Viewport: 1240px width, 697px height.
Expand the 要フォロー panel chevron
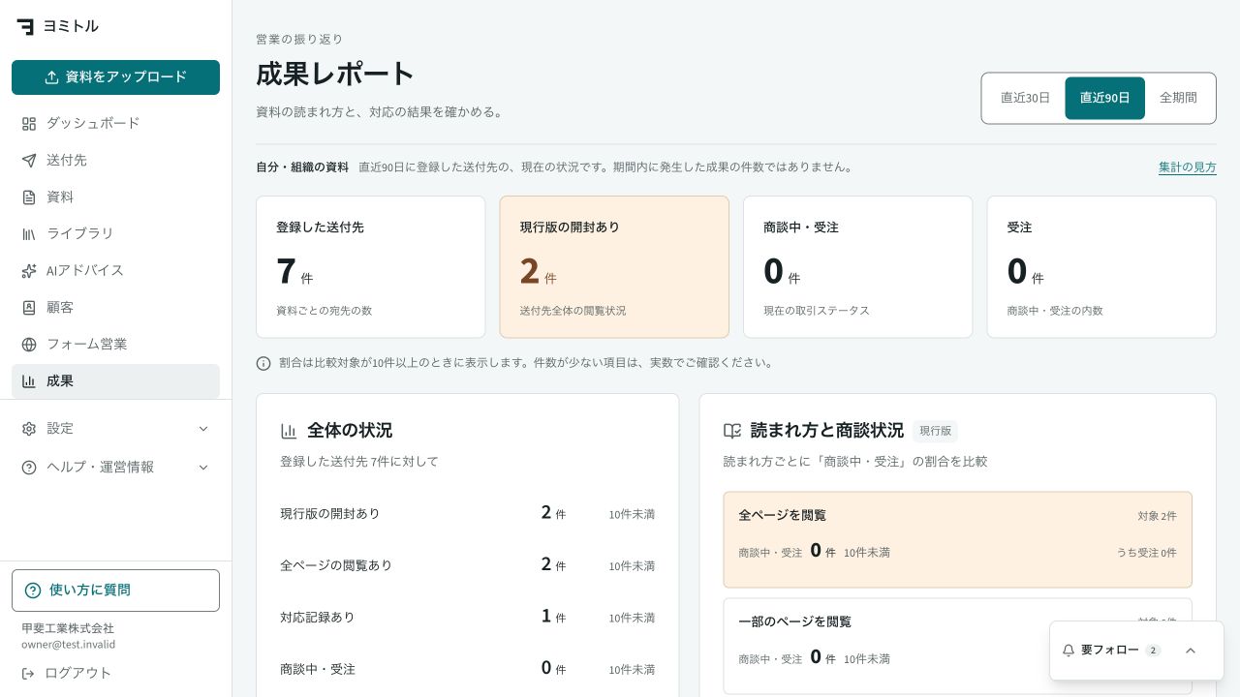coord(1191,651)
